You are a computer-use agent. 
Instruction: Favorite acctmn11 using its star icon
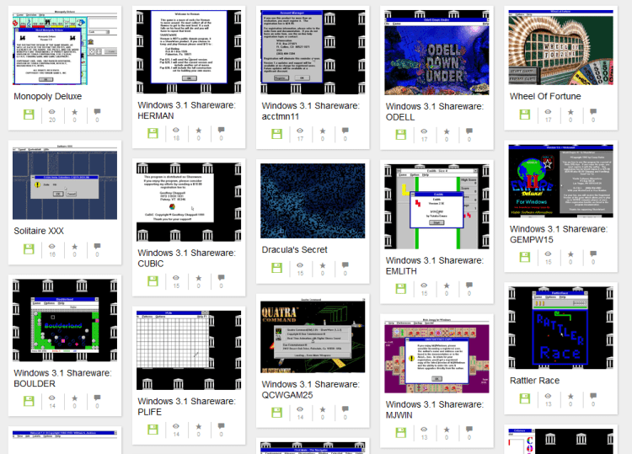click(323, 131)
